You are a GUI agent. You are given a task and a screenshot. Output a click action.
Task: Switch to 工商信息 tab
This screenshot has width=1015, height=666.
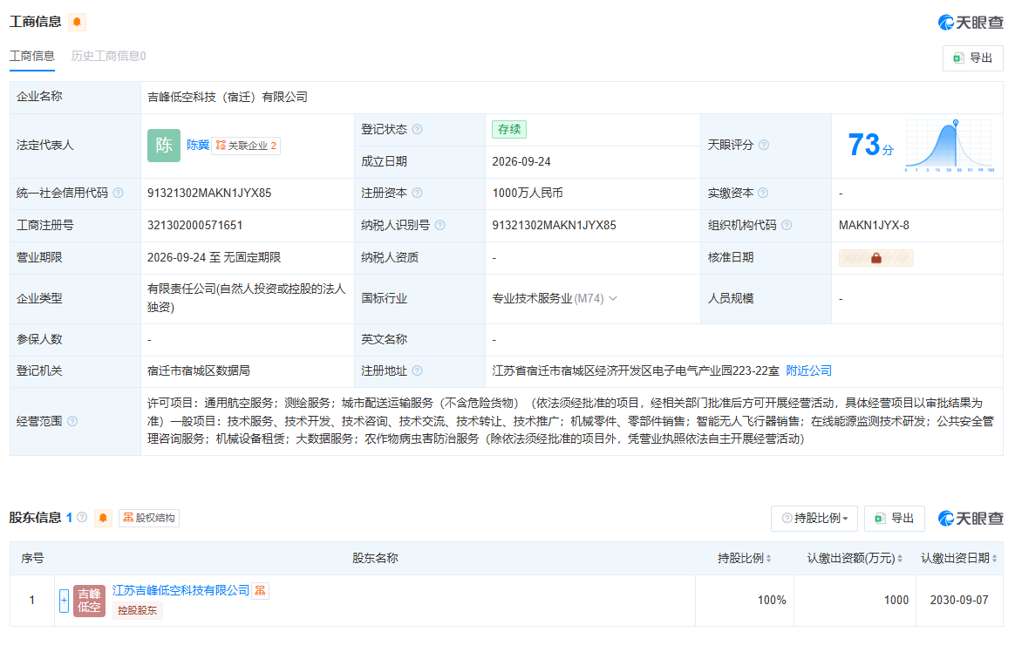coord(32,57)
